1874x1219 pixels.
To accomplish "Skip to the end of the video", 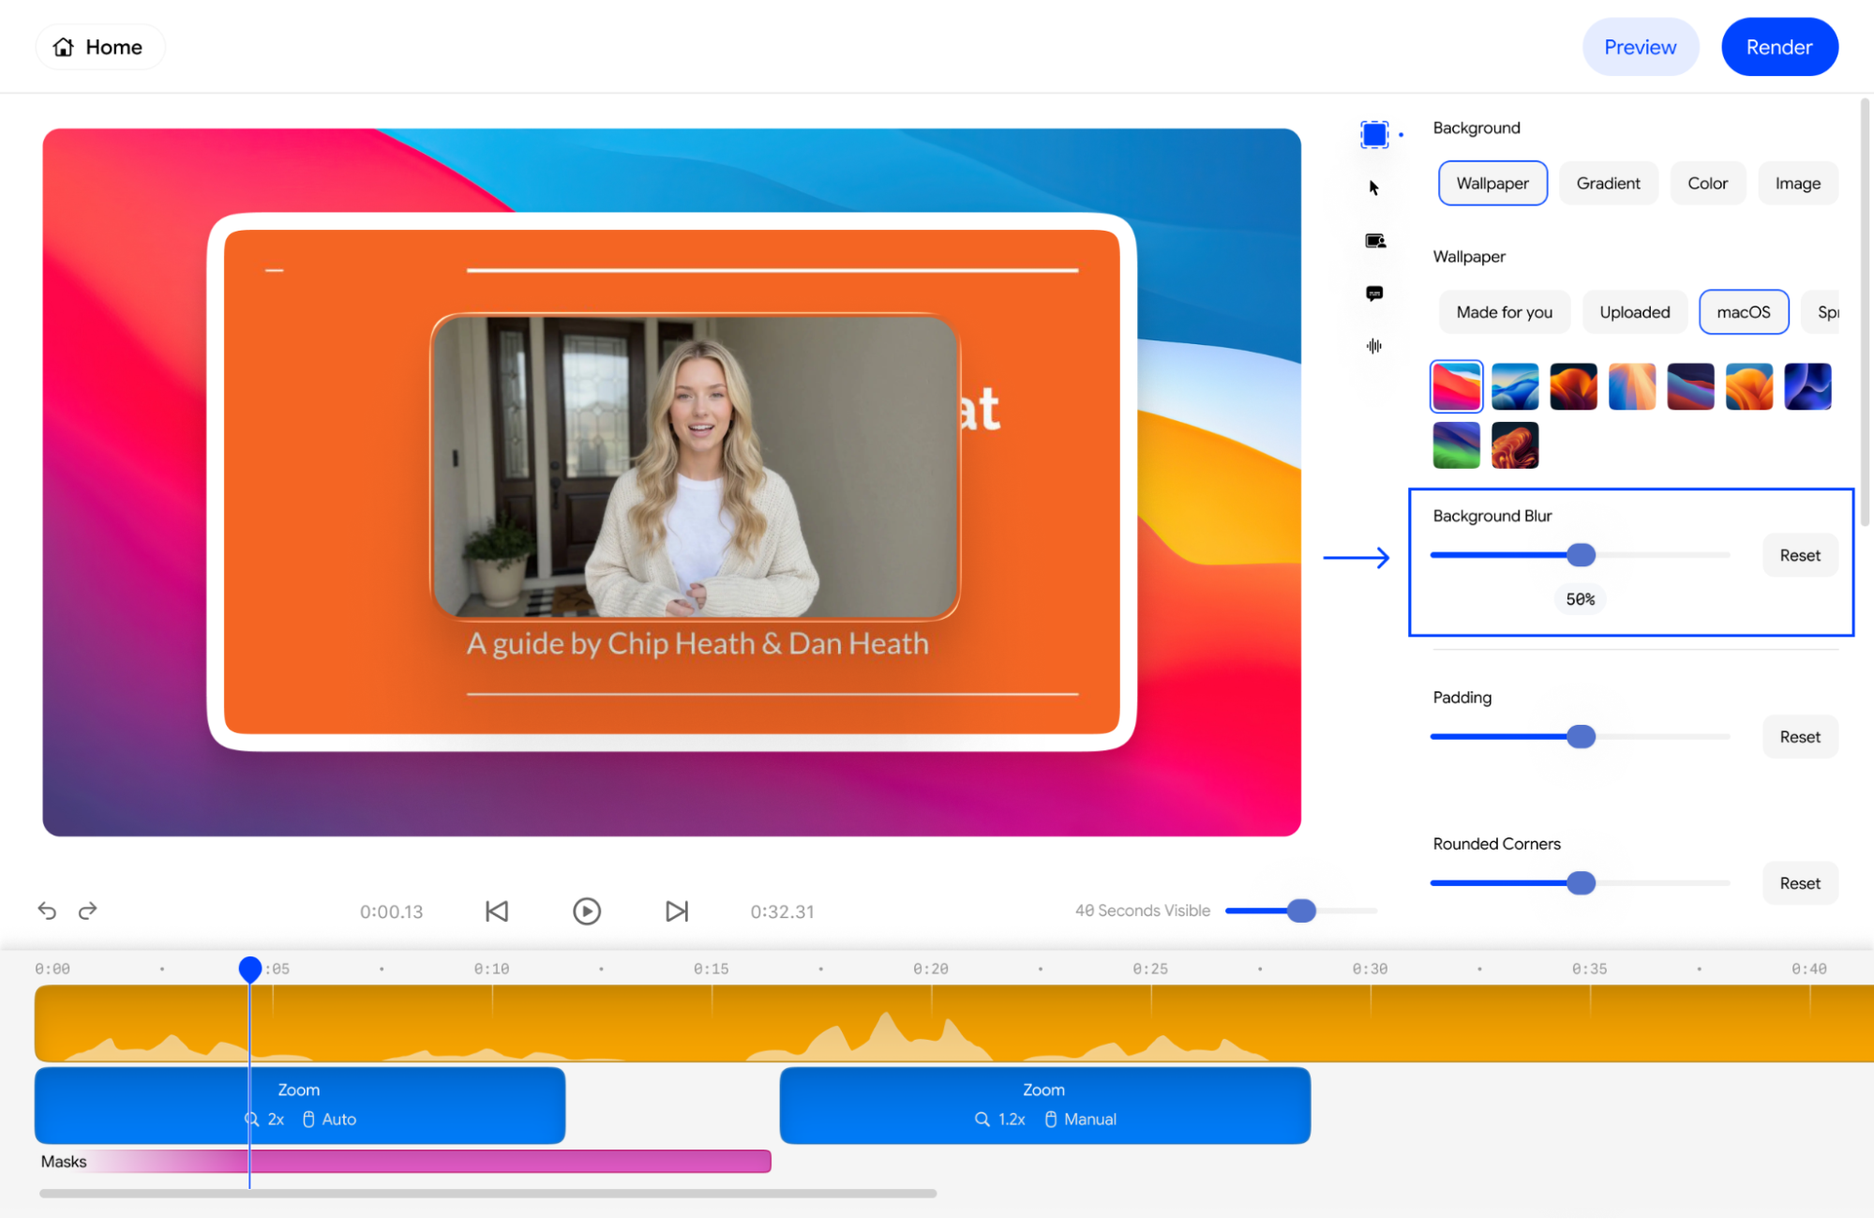I will point(677,911).
